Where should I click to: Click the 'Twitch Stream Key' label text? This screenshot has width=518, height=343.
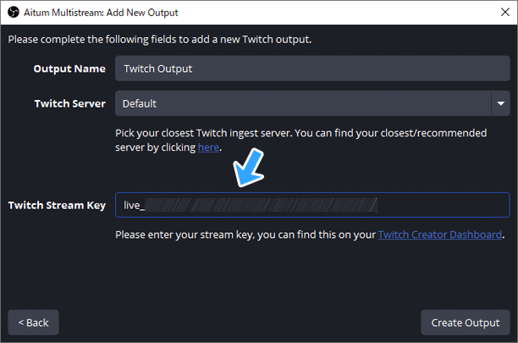57,205
